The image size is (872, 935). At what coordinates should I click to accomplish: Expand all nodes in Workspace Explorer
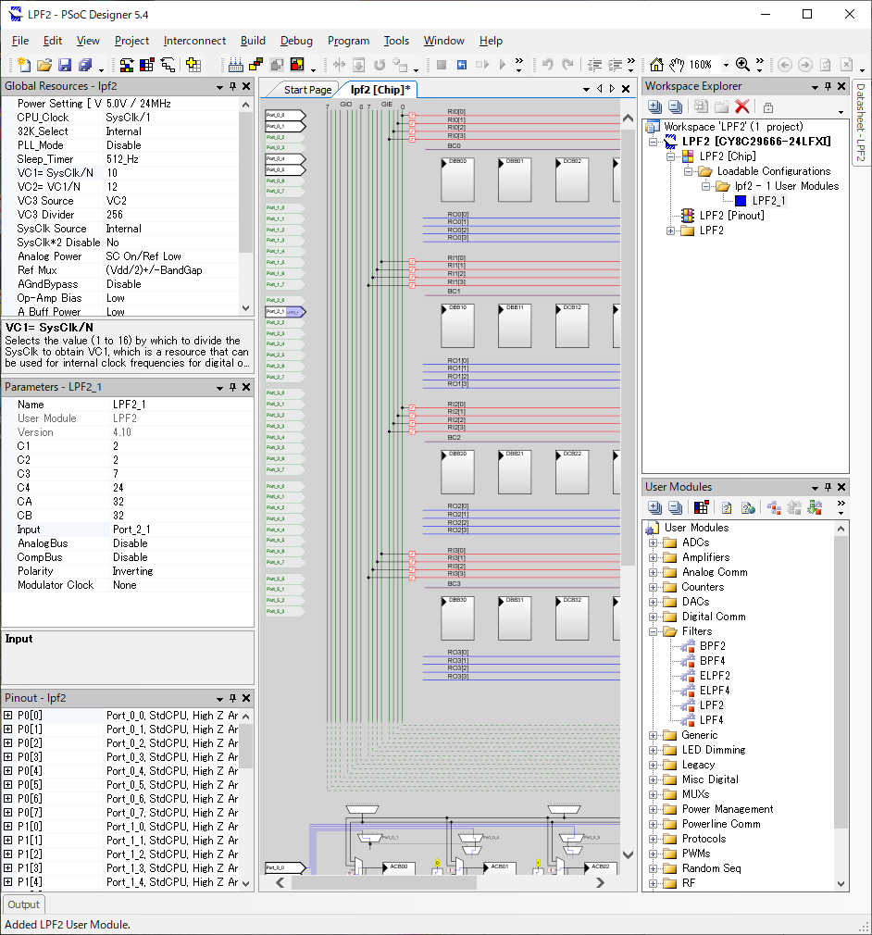click(x=654, y=107)
